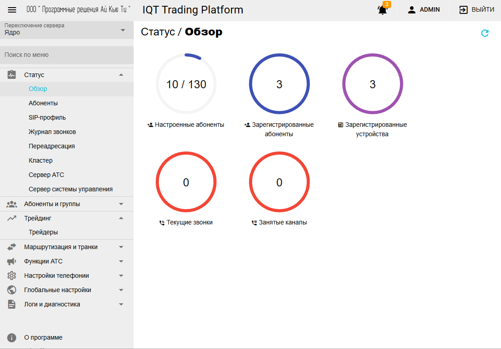The image size is (501, 349).
Task: Open Сервер АТС menu item
Action: (x=67, y=175)
